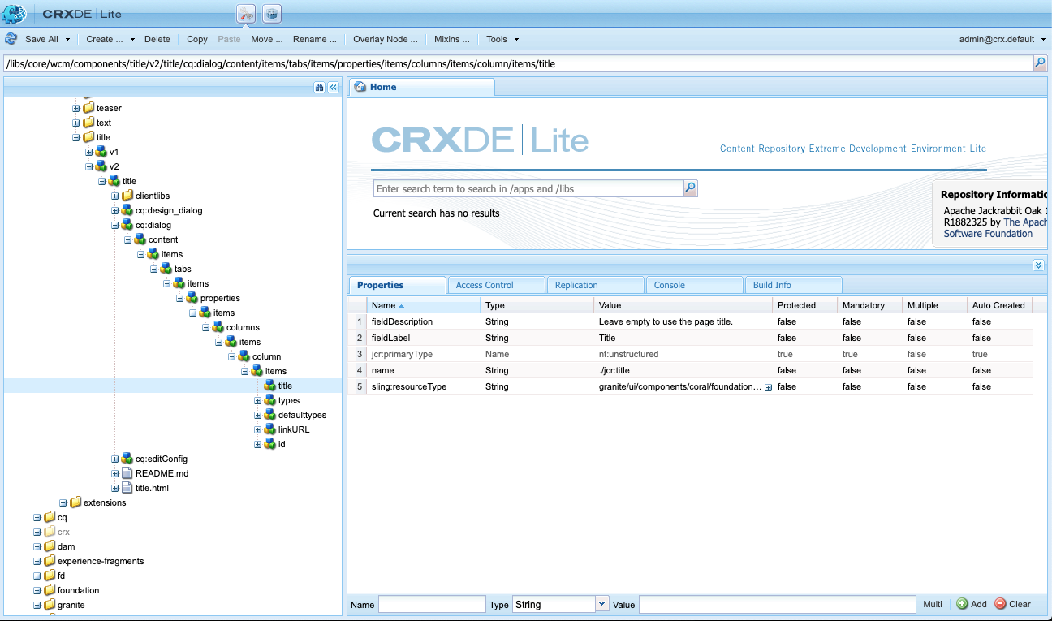The image size is (1052, 621).
Task: Click the refresh icon beside Save All
Action: (x=11, y=39)
